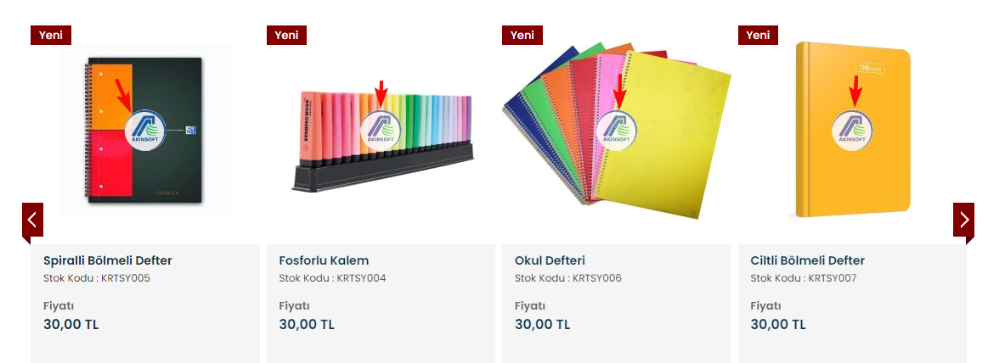Click Yeni badge above Spiralli Bölmeli Defter
This screenshot has width=988, height=363.
51,36
